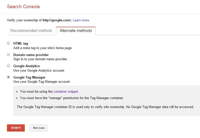Click 'Use your Google Tag Manager account' text
Image resolution: width=200 pixels, height=138 pixels.
pyautogui.click(x=42, y=82)
